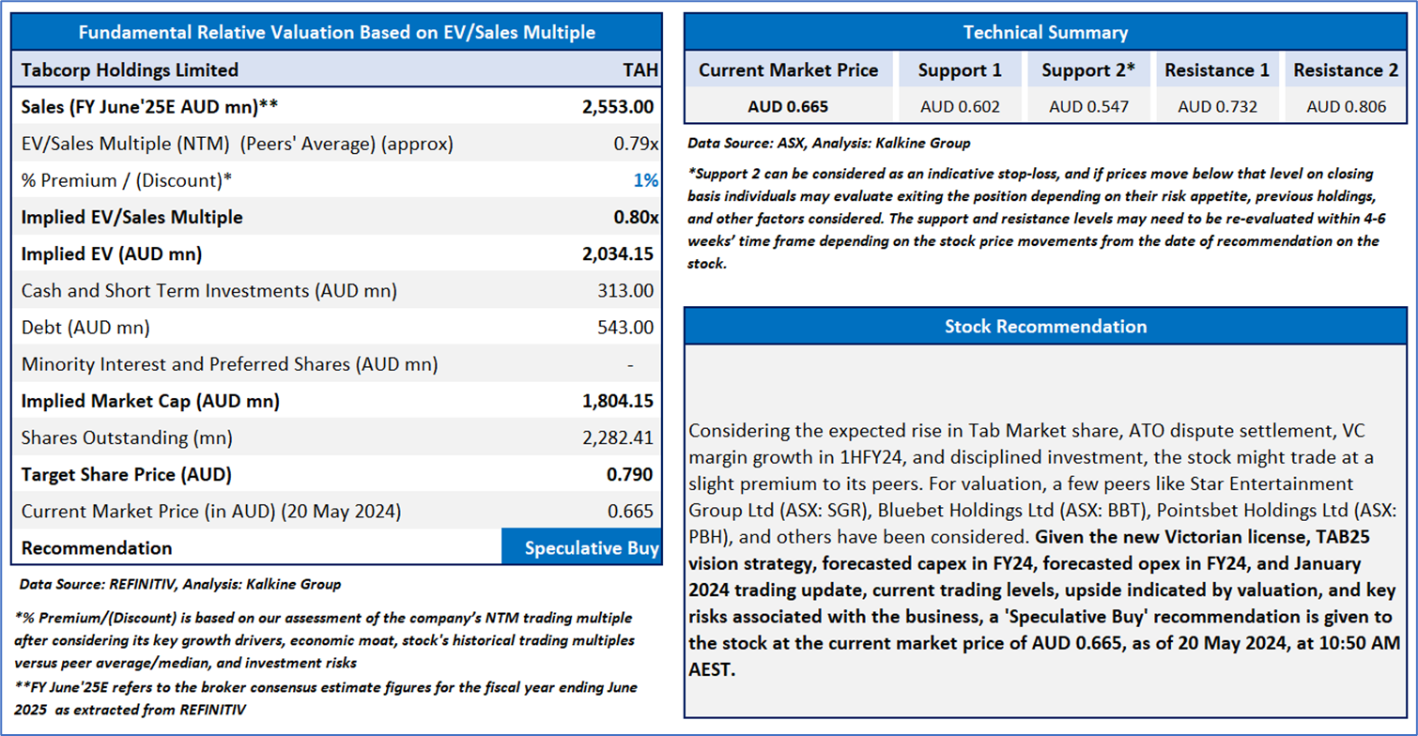Click the shares outstanding value '2,282.41'
The height and width of the screenshot is (736, 1418).
click(619, 437)
